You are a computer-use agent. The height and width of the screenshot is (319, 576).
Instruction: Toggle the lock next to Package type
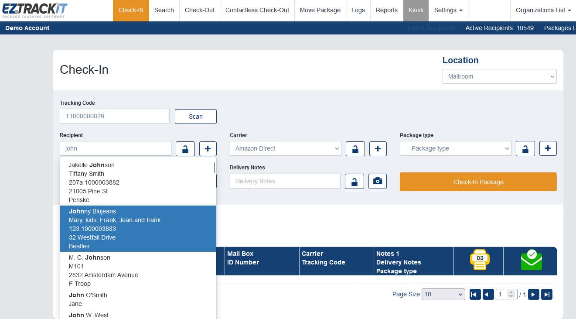point(525,149)
